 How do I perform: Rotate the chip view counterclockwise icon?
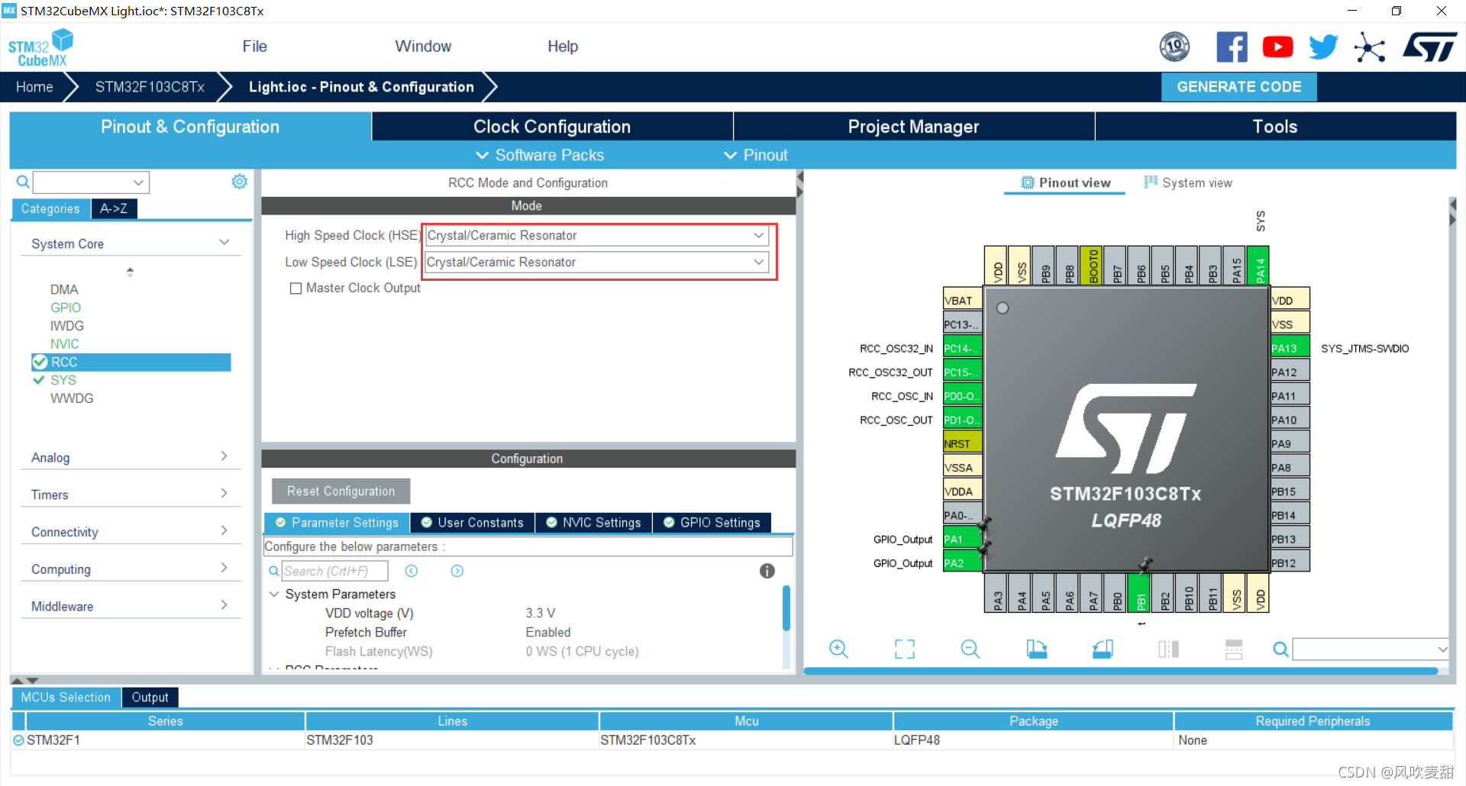click(x=1103, y=649)
